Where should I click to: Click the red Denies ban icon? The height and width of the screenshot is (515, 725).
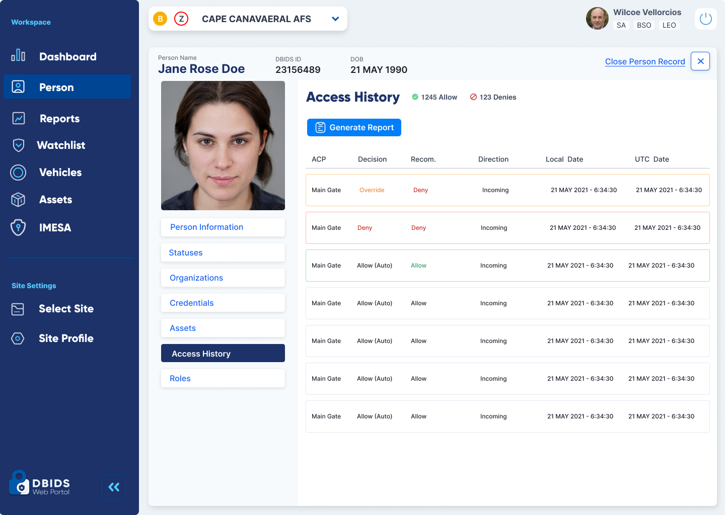point(473,97)
